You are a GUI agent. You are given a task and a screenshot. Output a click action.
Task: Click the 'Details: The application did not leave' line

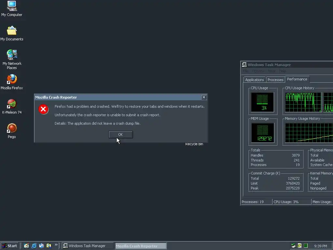[98, 123]
